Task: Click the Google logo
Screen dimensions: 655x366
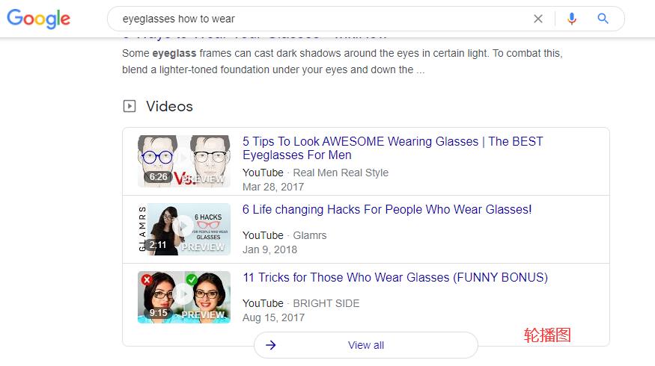Action: (x=38, y=19)
